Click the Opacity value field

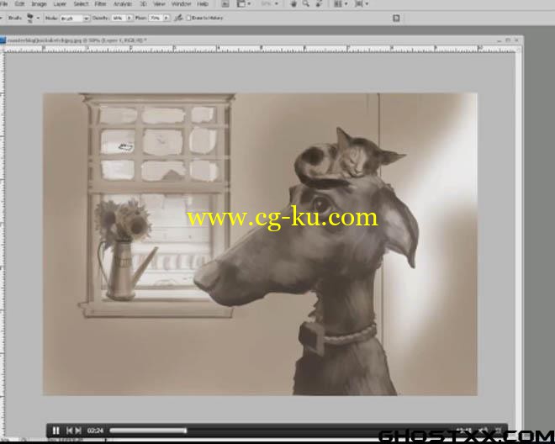(119, 18)
